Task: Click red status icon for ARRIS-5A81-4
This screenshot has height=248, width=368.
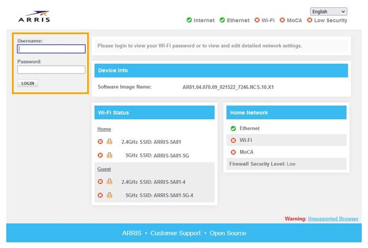Action: [x=100, y=181]
